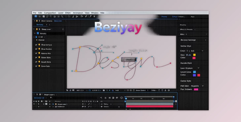Screen dimensions: 241x122
Task: Pick the red vertex Color swatch
Action: pos(194,58)
